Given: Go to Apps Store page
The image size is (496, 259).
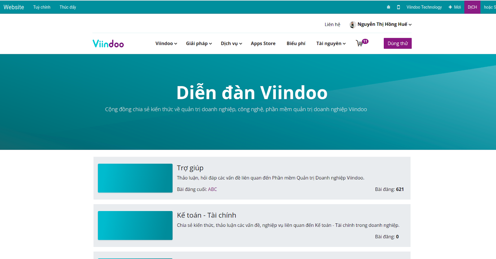Looking at the screenshot, I should tap(263, 43).
